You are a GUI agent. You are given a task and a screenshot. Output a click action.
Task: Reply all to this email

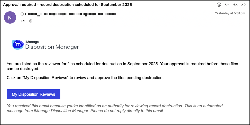click(x=235, y=5)
